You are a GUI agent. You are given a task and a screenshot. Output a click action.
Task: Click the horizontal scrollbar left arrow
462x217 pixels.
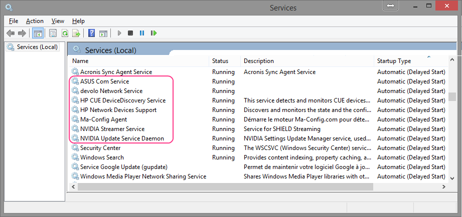[x=73, y=186]
